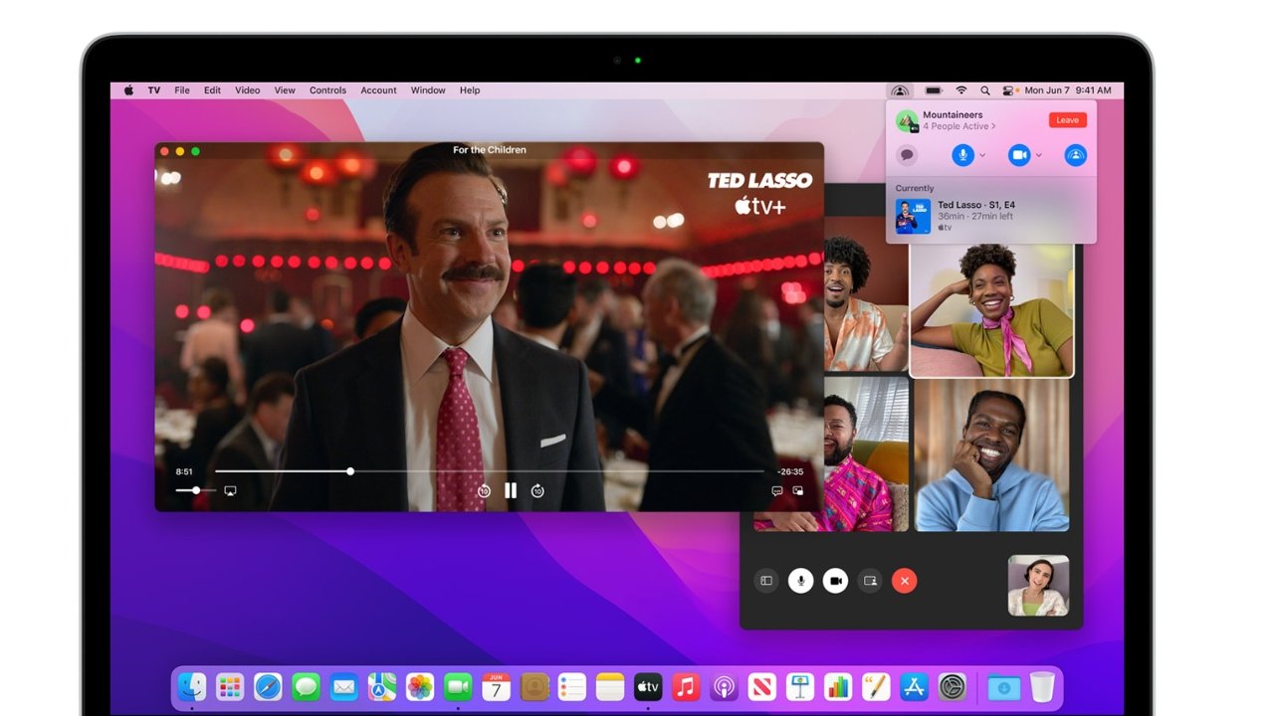Open the Mountaineers group avatar
This screenshot has height=716, width=1274.
[907, 120]
